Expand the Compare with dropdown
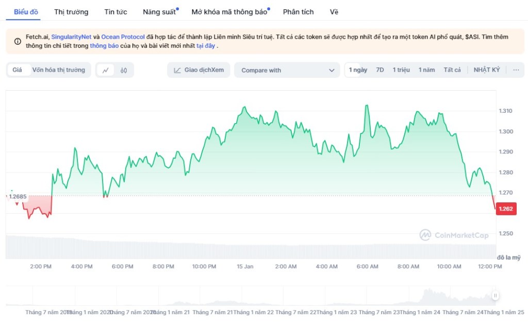Viewport: 528px width, 326px height. [x=287, y=70]
